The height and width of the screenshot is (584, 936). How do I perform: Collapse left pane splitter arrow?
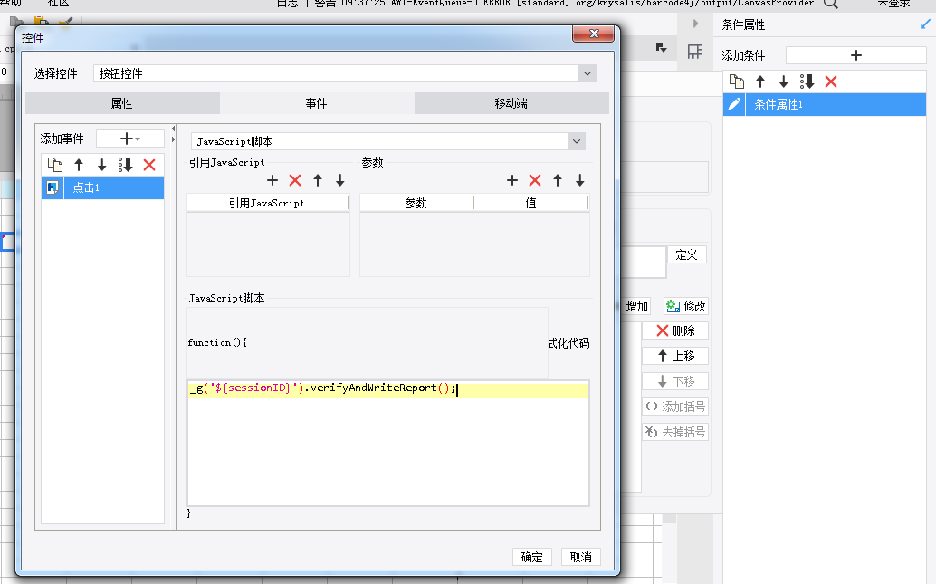pos(173,129)
